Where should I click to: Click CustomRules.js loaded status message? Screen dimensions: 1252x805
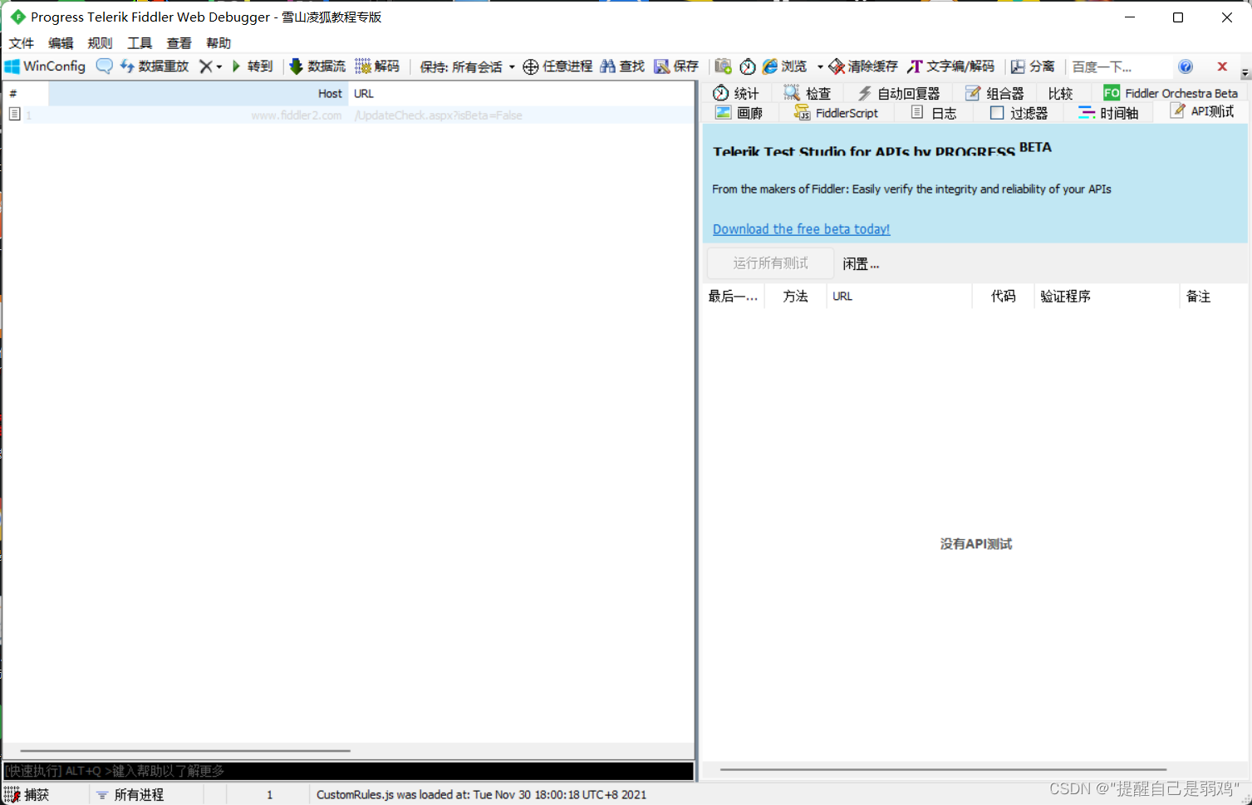point(481,795)
